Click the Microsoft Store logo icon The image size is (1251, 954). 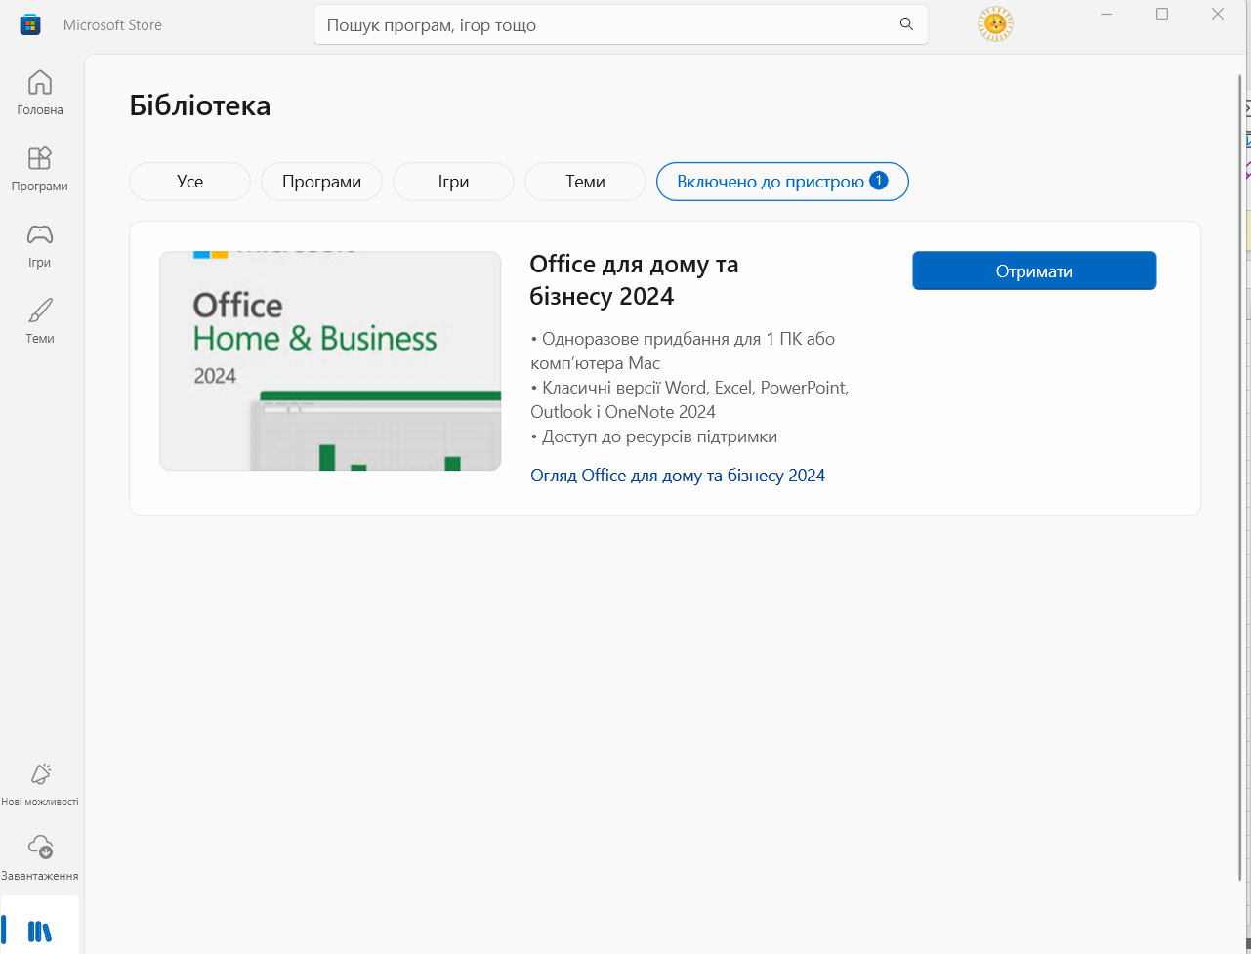(30, 25)
